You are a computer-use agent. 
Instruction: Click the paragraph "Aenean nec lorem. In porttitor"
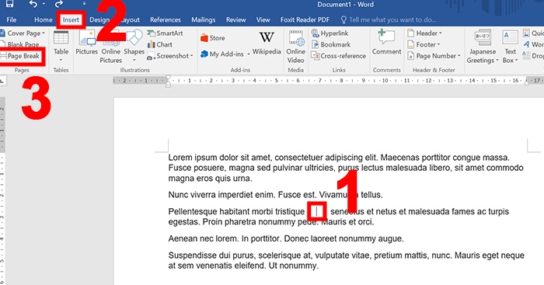(286, 238)
